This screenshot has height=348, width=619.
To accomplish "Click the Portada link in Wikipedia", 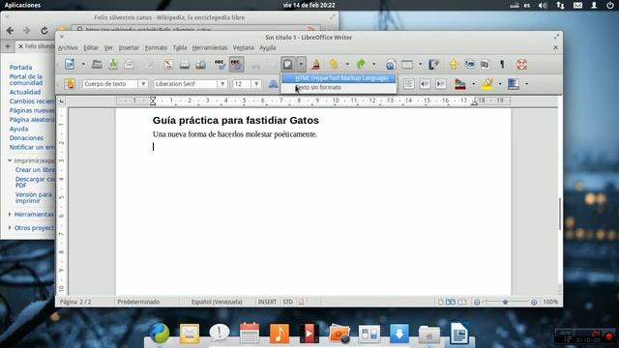I will [x=20, y=68].
